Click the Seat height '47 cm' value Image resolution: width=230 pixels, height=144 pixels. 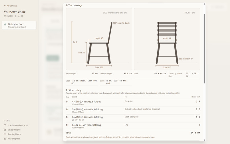coord(95,73)
